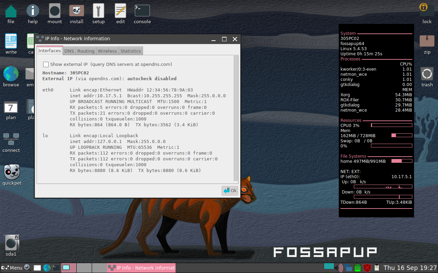Open the console desktop icon

click(x=142, y=11)
